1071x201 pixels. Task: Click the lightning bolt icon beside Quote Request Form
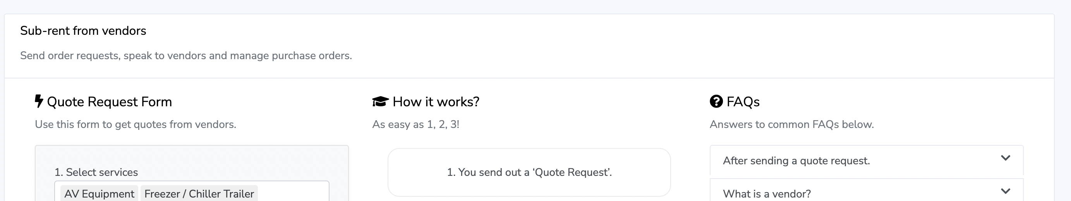click(39, 101)
